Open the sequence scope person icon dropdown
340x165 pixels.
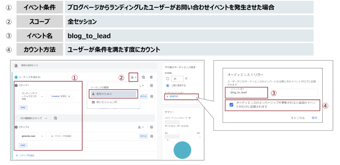click(x=134, y=77)
